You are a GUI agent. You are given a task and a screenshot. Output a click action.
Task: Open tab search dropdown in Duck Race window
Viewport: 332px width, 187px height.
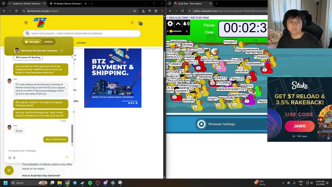click(169, 4)
